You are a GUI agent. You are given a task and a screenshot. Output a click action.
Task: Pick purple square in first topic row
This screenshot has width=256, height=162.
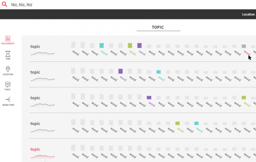pyautogui.click(x=140, y=46)
